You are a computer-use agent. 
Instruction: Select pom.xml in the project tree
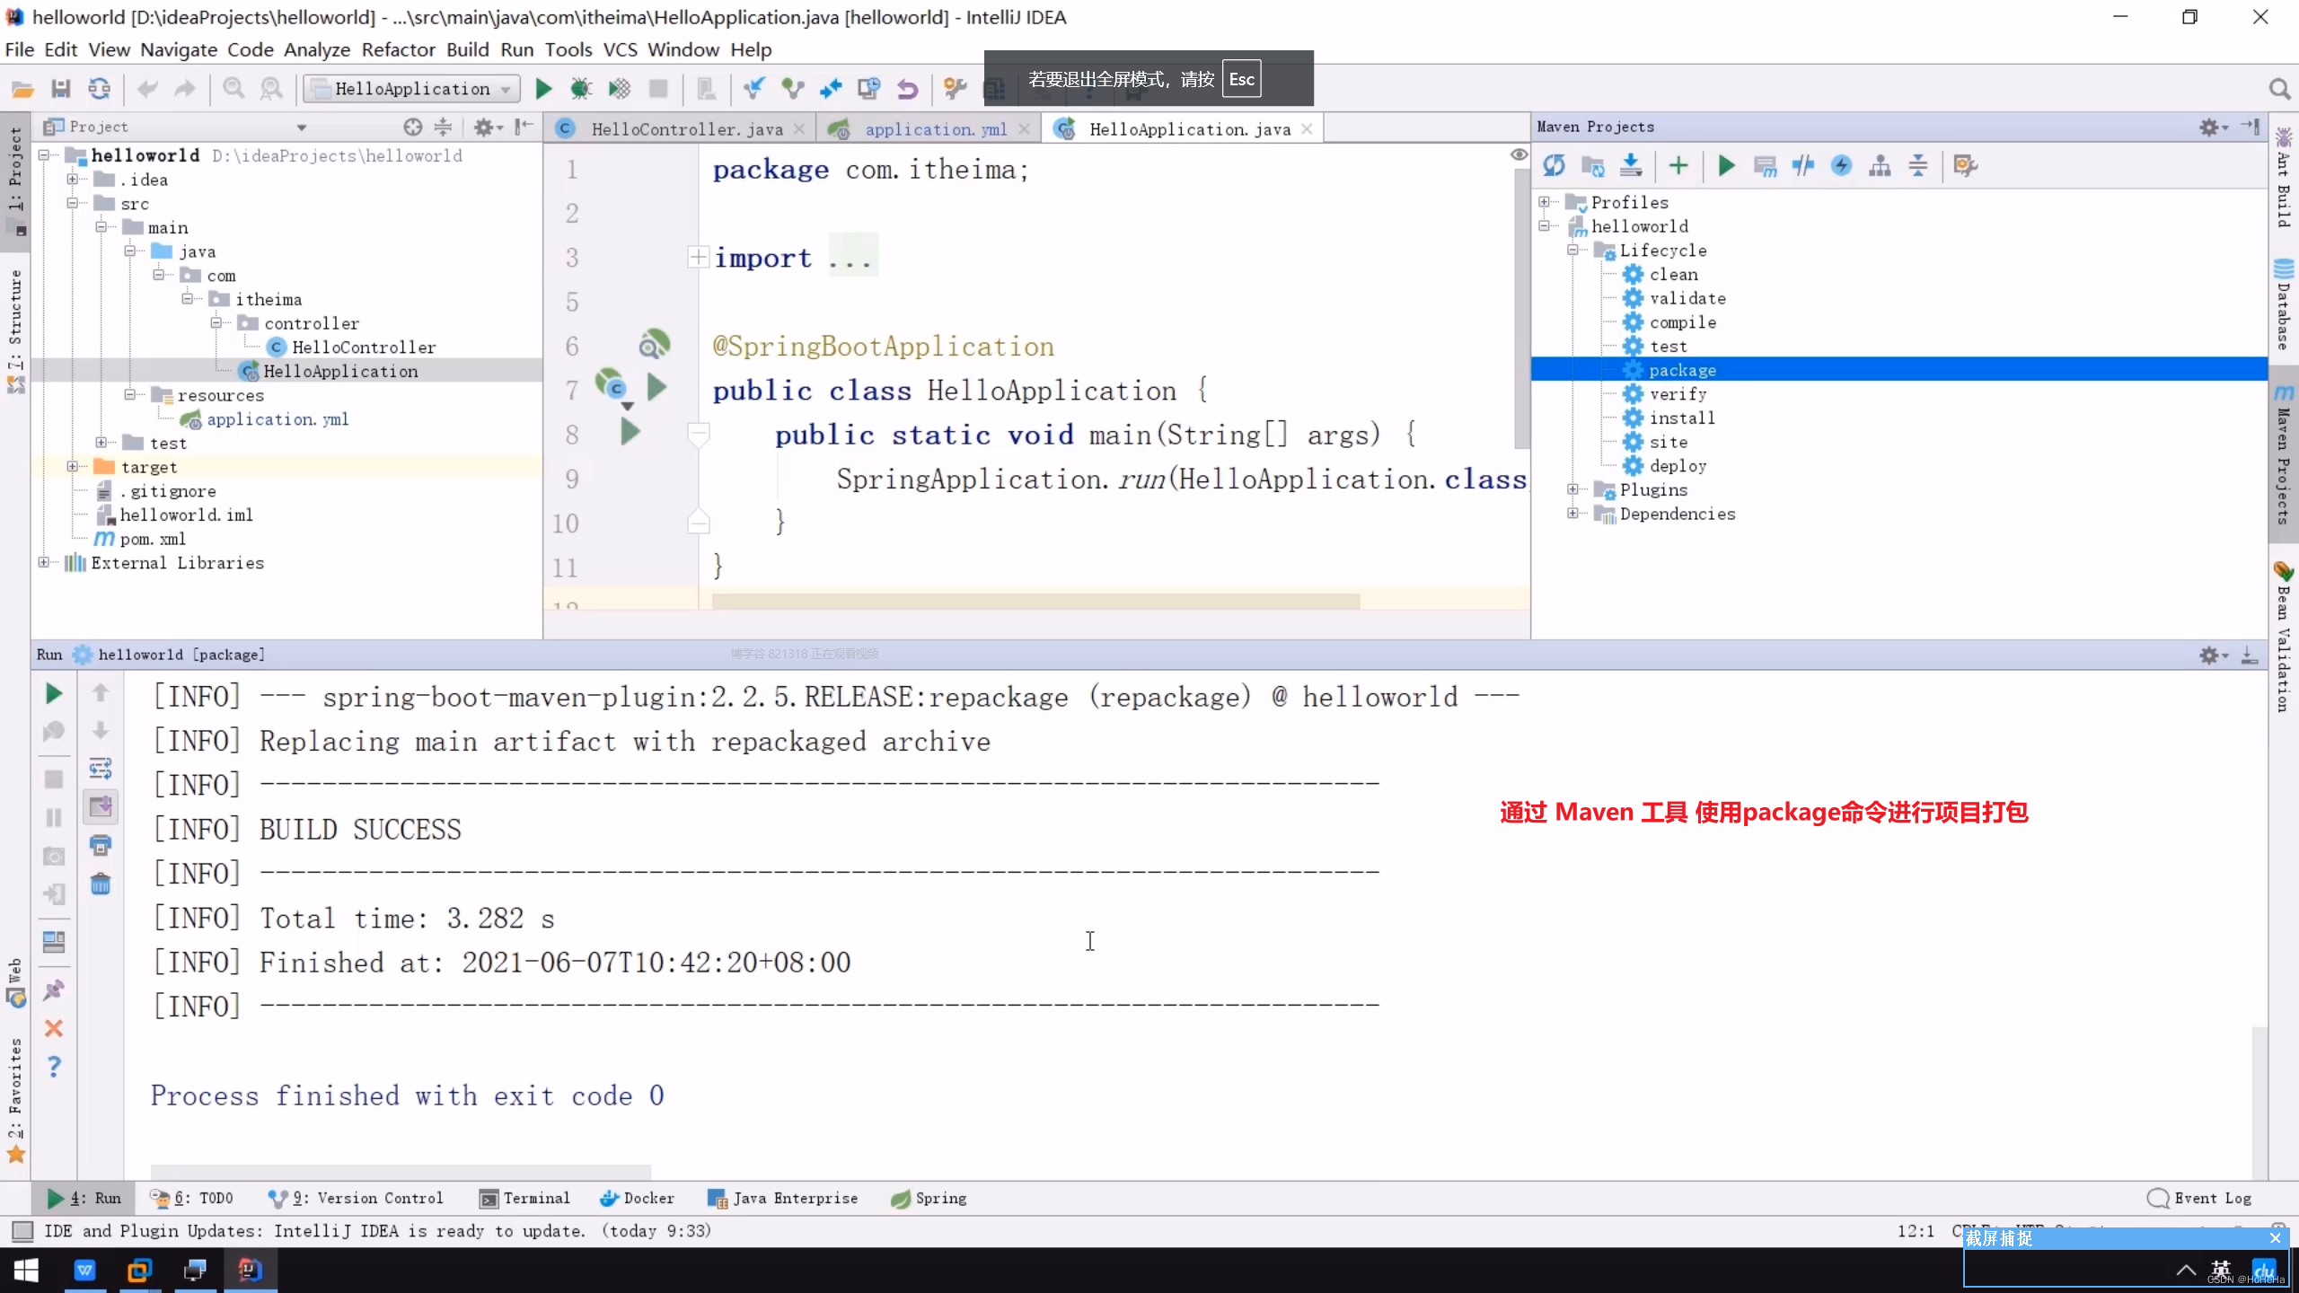tap(153, 539)
